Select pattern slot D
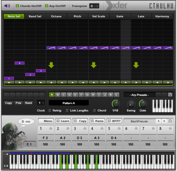Image resolution: width=177 pixels, height=171 pixels. click(x=69, y=95)
